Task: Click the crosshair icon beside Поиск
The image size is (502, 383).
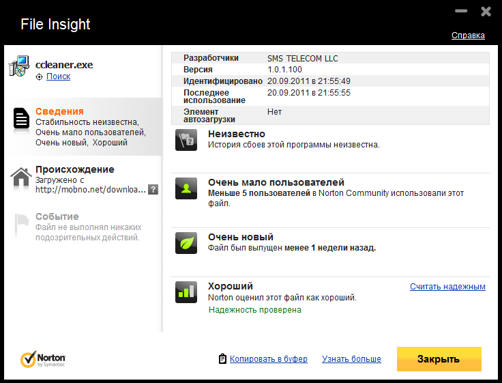Action: tap(39, 77)
